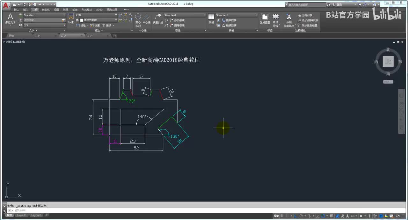
Task: Open the dimension style 习题 dropdown
Action: (x=96, y=15)
